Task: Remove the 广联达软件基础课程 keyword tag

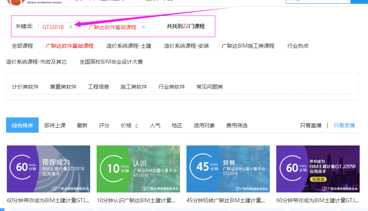Action: (143, 27)
